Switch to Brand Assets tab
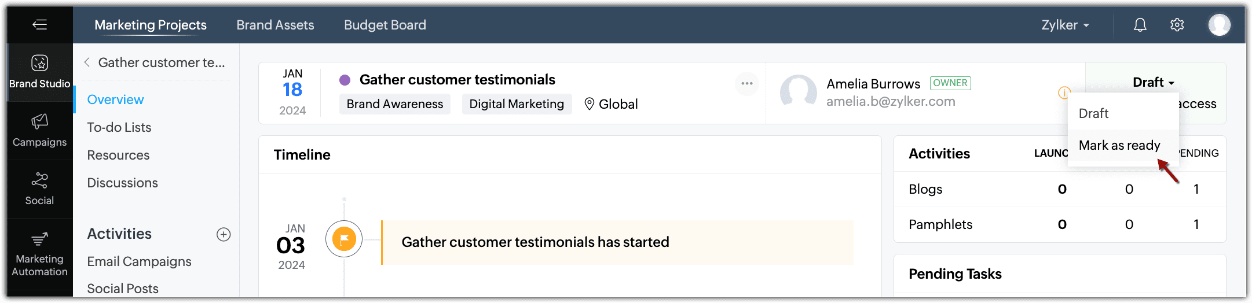 (x=275, y=25)
